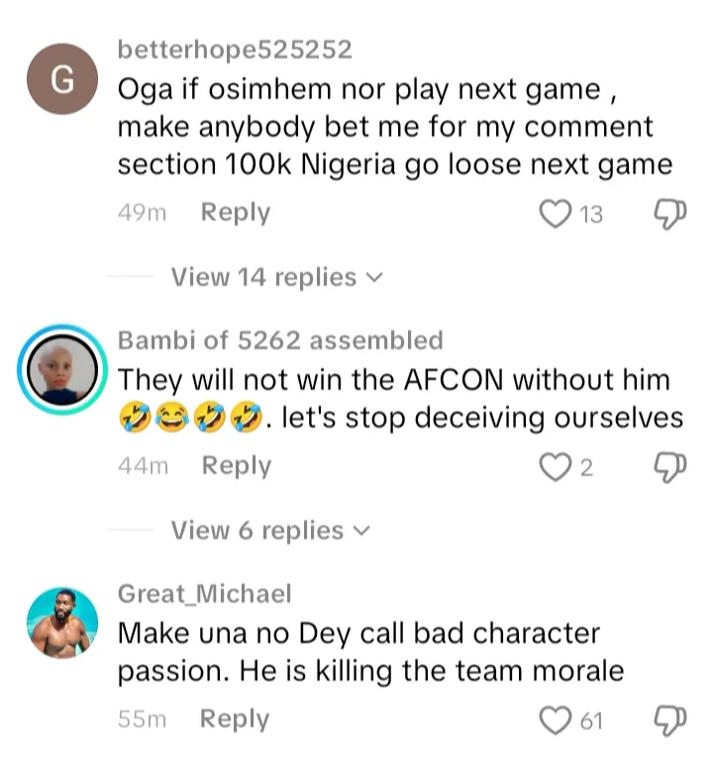
Task: Open Great_Michael's profile picture
Action: point(61,621)
